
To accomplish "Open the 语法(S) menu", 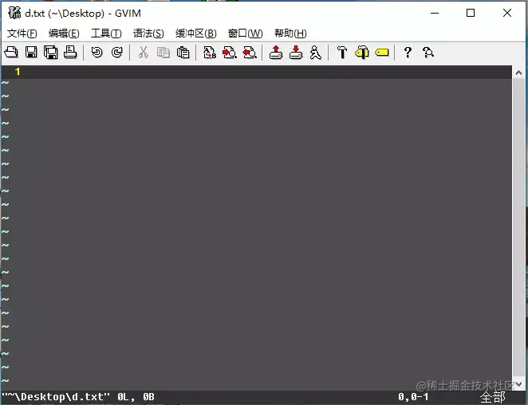I will click(x=148, y=33).
